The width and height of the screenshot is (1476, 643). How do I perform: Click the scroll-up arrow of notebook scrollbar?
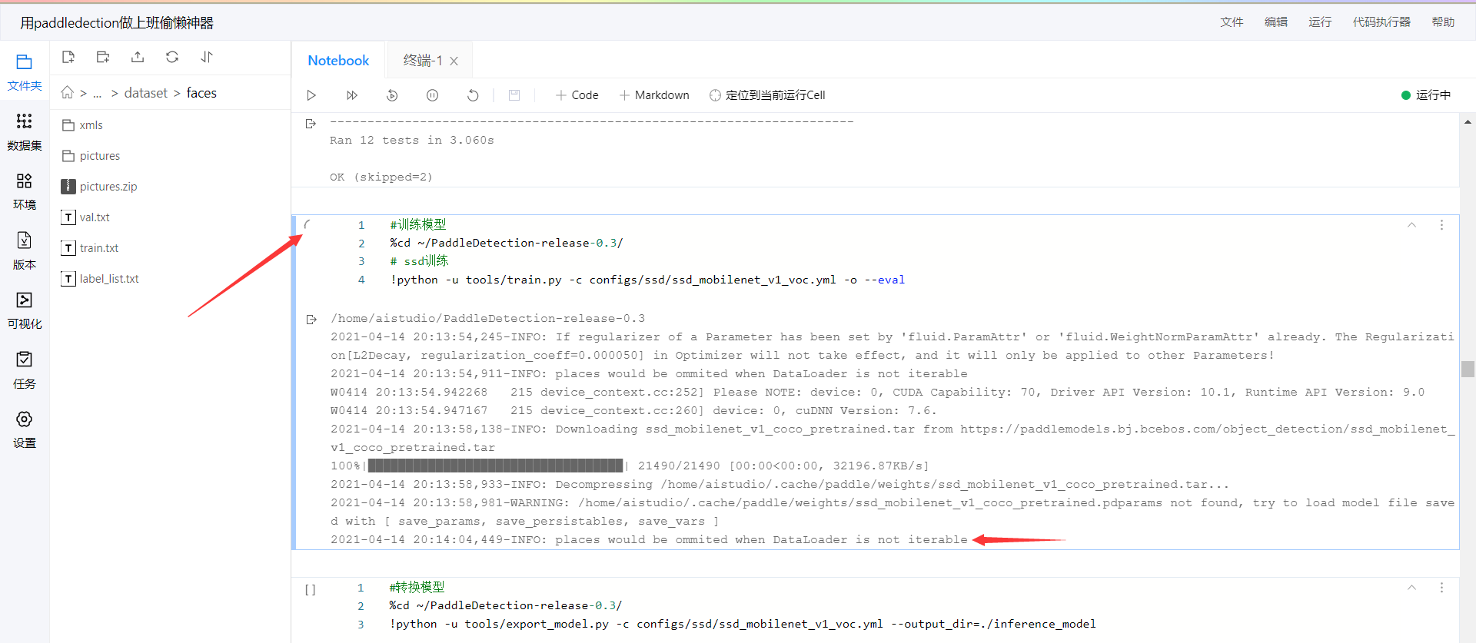pyautogui.click(x=1468, y=122)
